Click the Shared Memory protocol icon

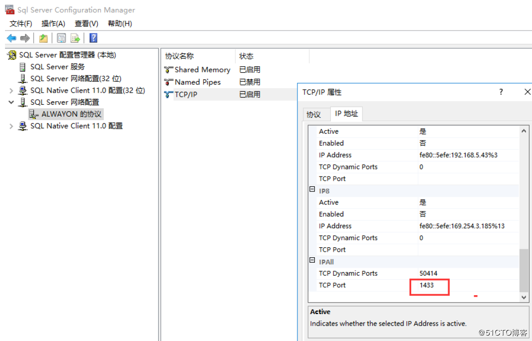tap(169, 70)
